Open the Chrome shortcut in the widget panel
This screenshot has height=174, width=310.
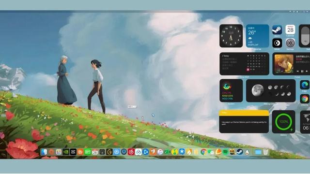pyautogui.click(x=305, y=99)
